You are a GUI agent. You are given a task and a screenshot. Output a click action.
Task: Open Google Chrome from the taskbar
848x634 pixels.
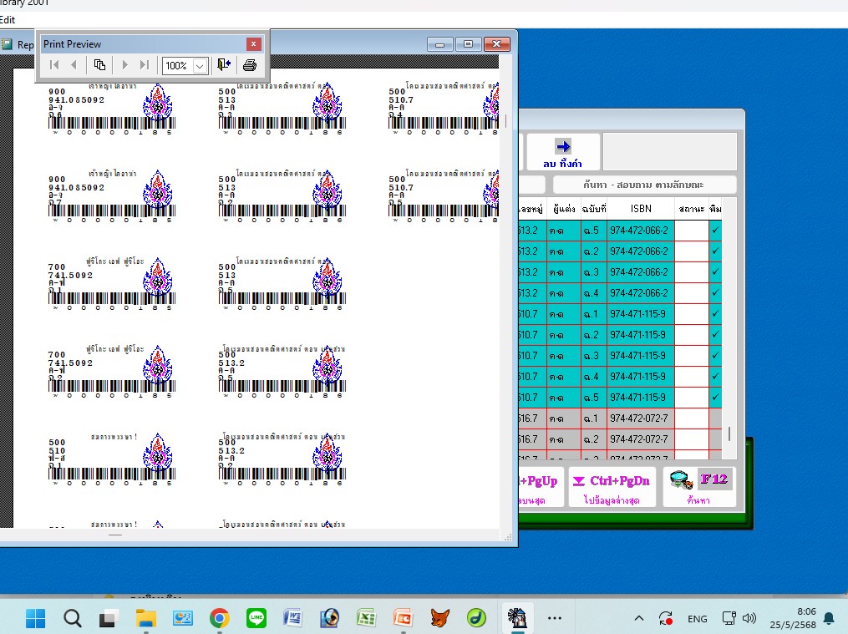tap(220, 618)
